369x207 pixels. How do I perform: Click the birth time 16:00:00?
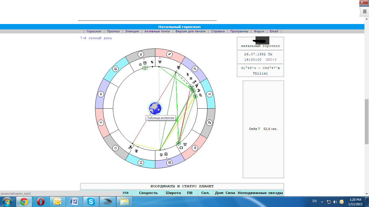click(253, 60)
